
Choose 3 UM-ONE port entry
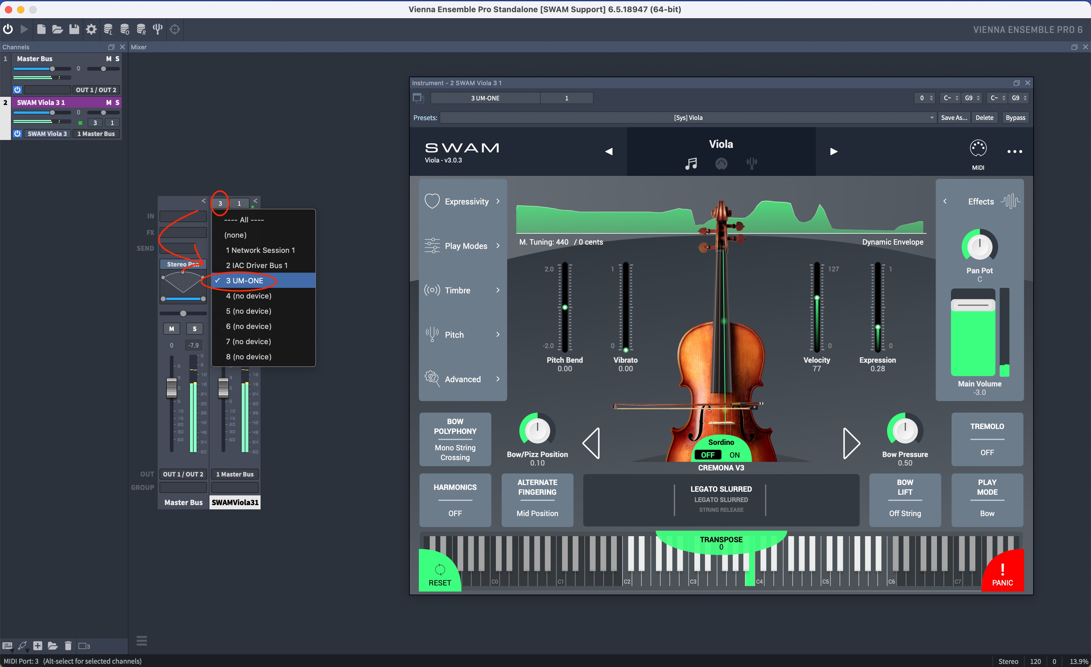coord(263,281)
